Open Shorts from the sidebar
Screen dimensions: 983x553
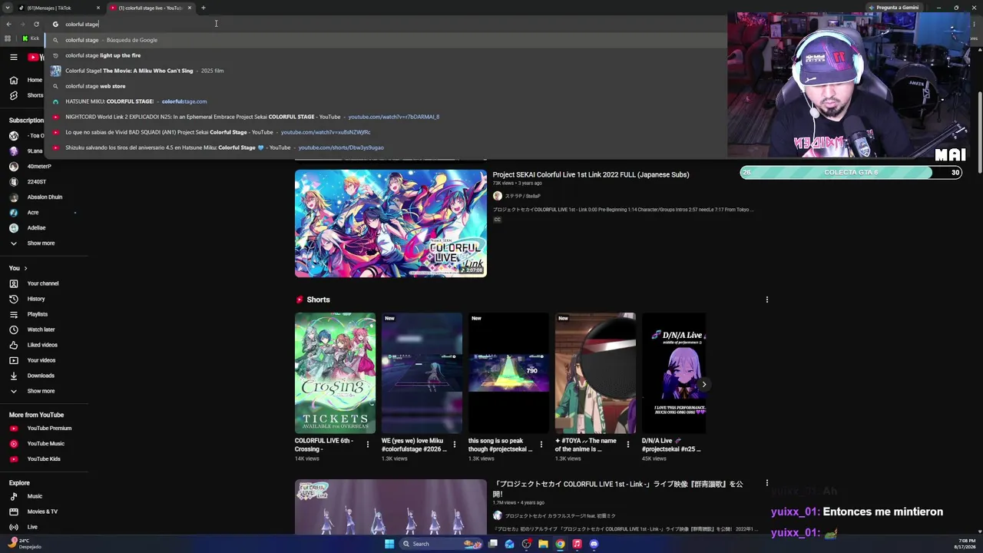pos(25,95)
